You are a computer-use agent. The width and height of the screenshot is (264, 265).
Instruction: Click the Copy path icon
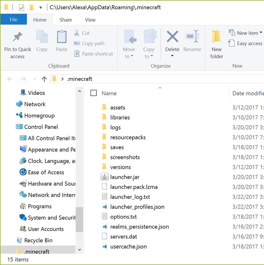click(77, 43)
